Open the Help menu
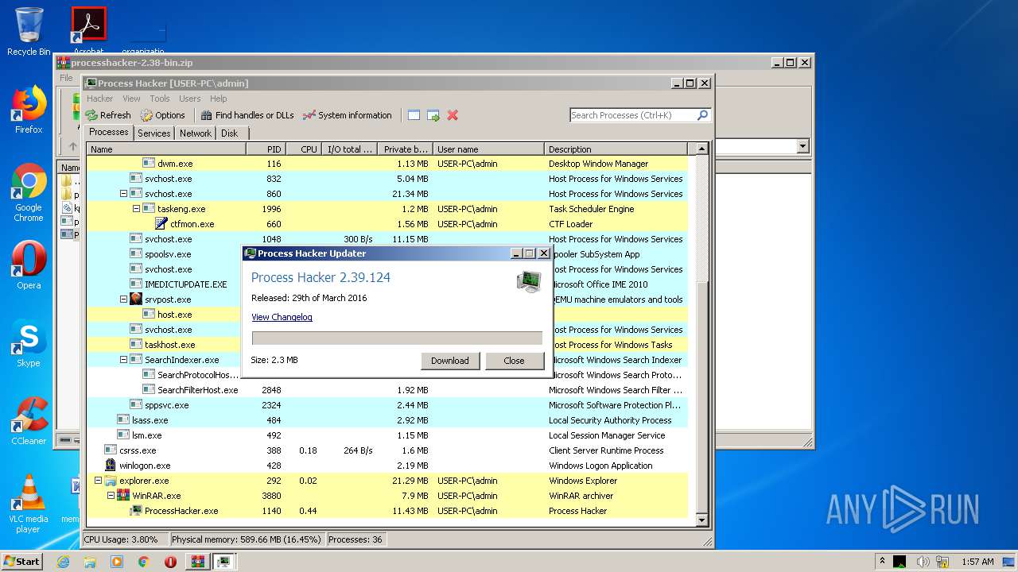The height and width of the screenshot is (572, 1018). (x=219, y=99)
